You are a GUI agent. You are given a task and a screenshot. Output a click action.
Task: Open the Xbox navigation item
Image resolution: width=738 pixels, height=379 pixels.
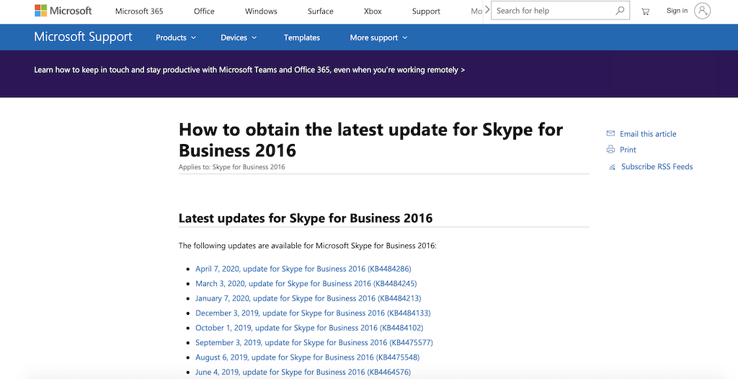(x=373, y=12)
